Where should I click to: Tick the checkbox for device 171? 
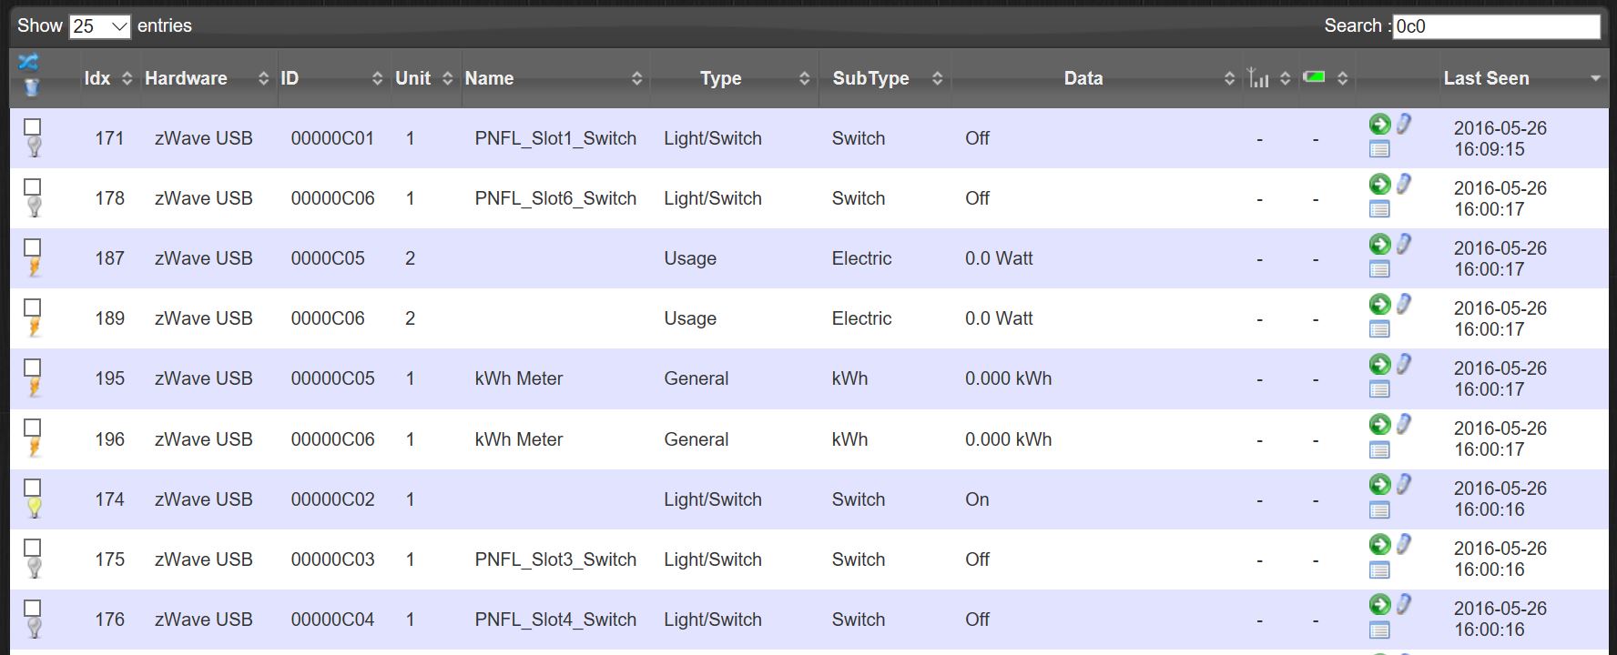(x=32, y=127)
